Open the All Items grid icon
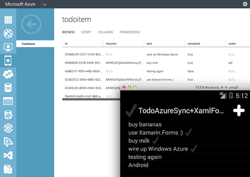Viewport: 250px width, 177px height. (x=8, y=20)
